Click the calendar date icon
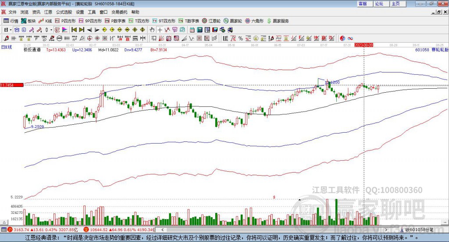Viewport: 449px width, 242px height. [192, 30]
